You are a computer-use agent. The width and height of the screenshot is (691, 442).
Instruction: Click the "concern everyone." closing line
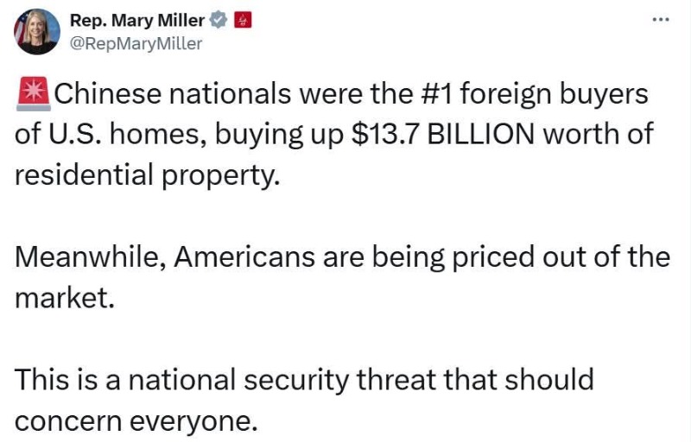[x=136, y=420]
